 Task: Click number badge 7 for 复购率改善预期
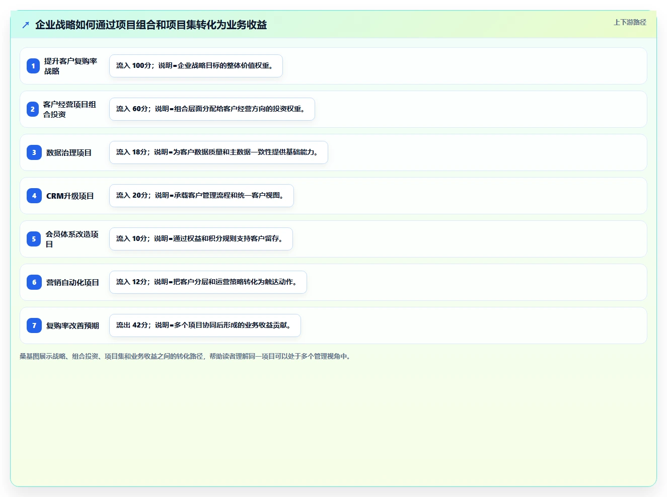[x=34, y=325]
